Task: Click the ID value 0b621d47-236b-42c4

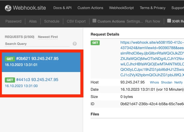Action: (152, 104)
